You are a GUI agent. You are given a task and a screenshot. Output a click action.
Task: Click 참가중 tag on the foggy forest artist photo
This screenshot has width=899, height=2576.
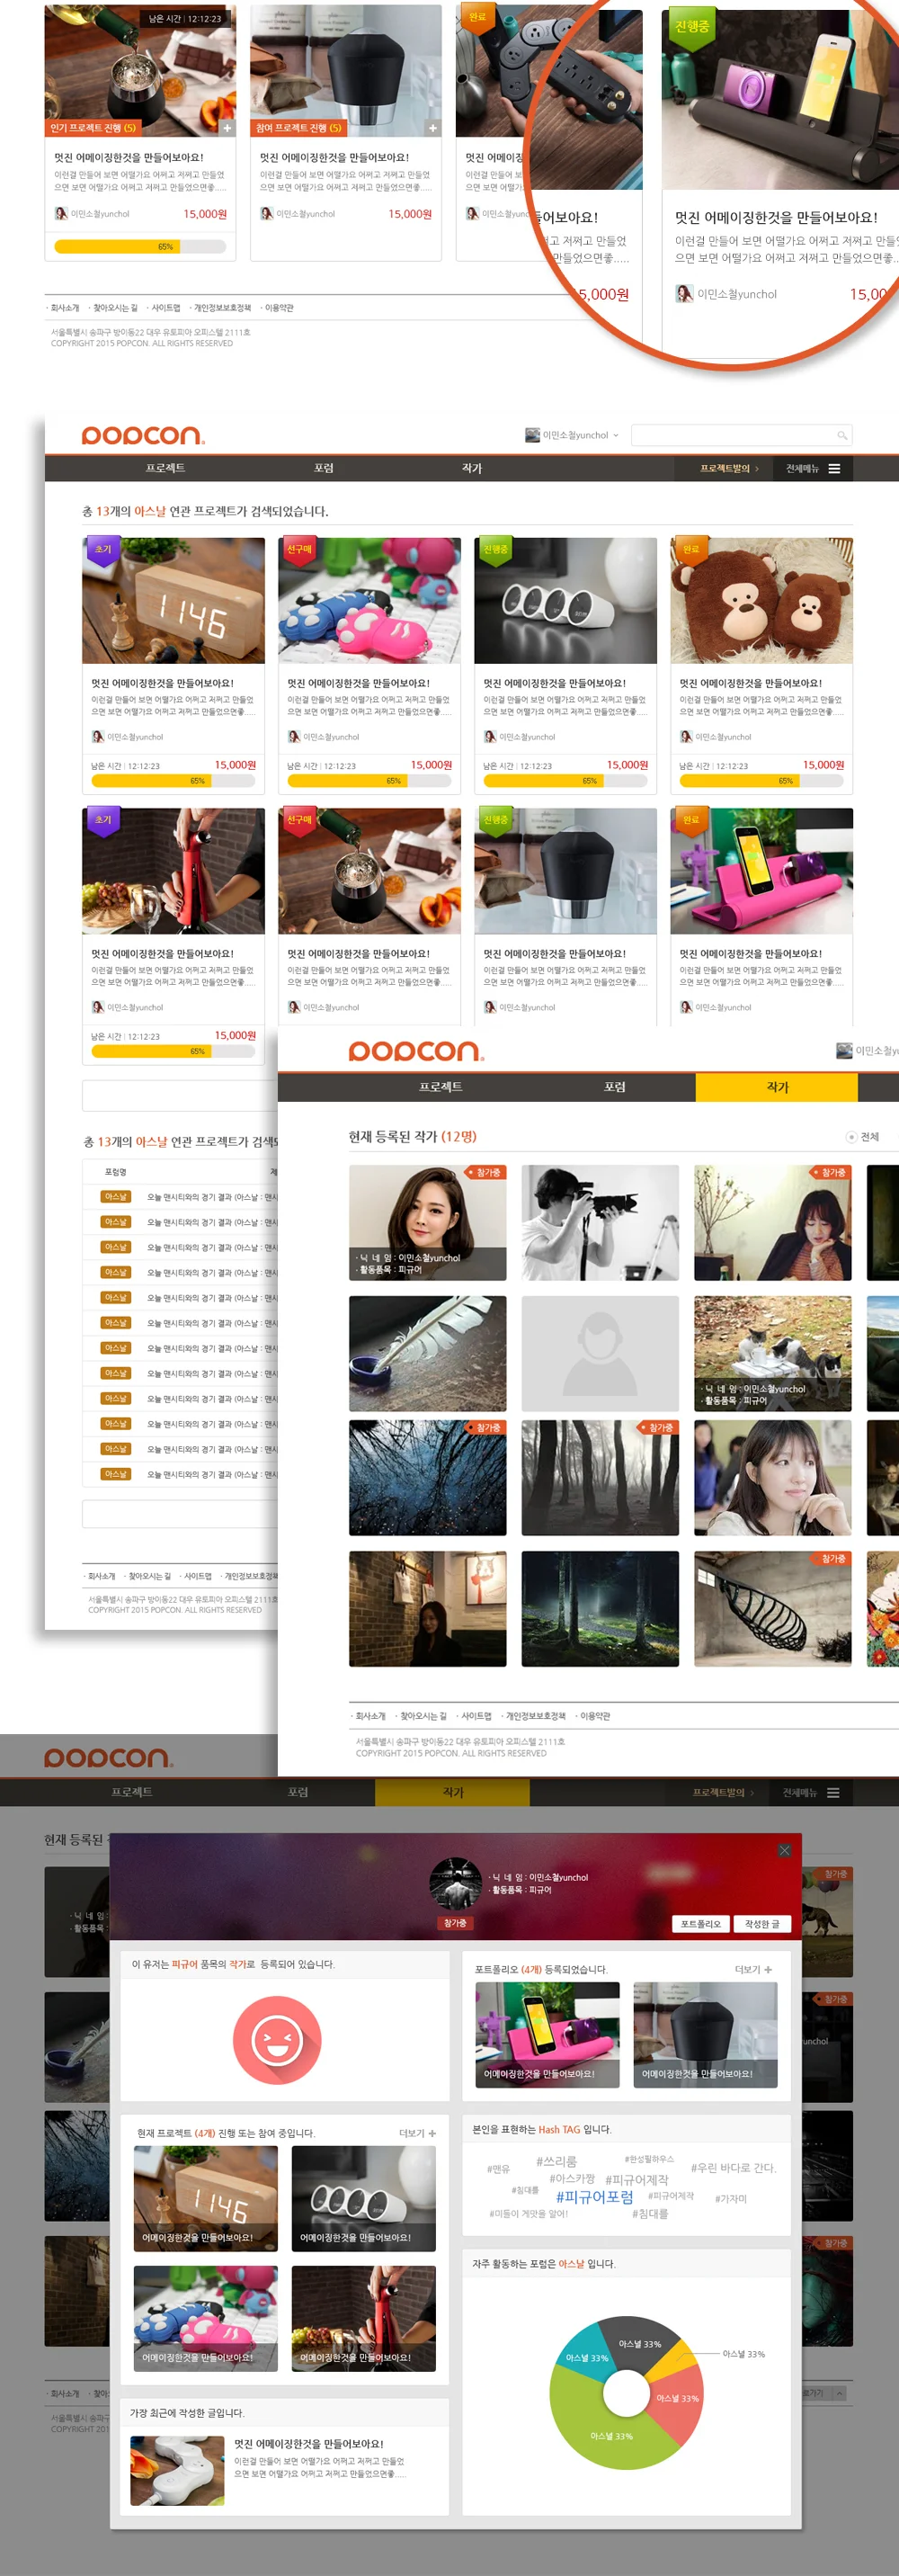[658, 1428]
